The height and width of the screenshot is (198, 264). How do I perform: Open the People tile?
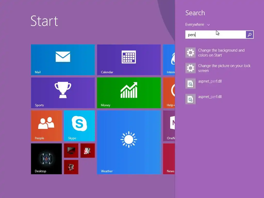pyautogui.click(x=46, y=126)
